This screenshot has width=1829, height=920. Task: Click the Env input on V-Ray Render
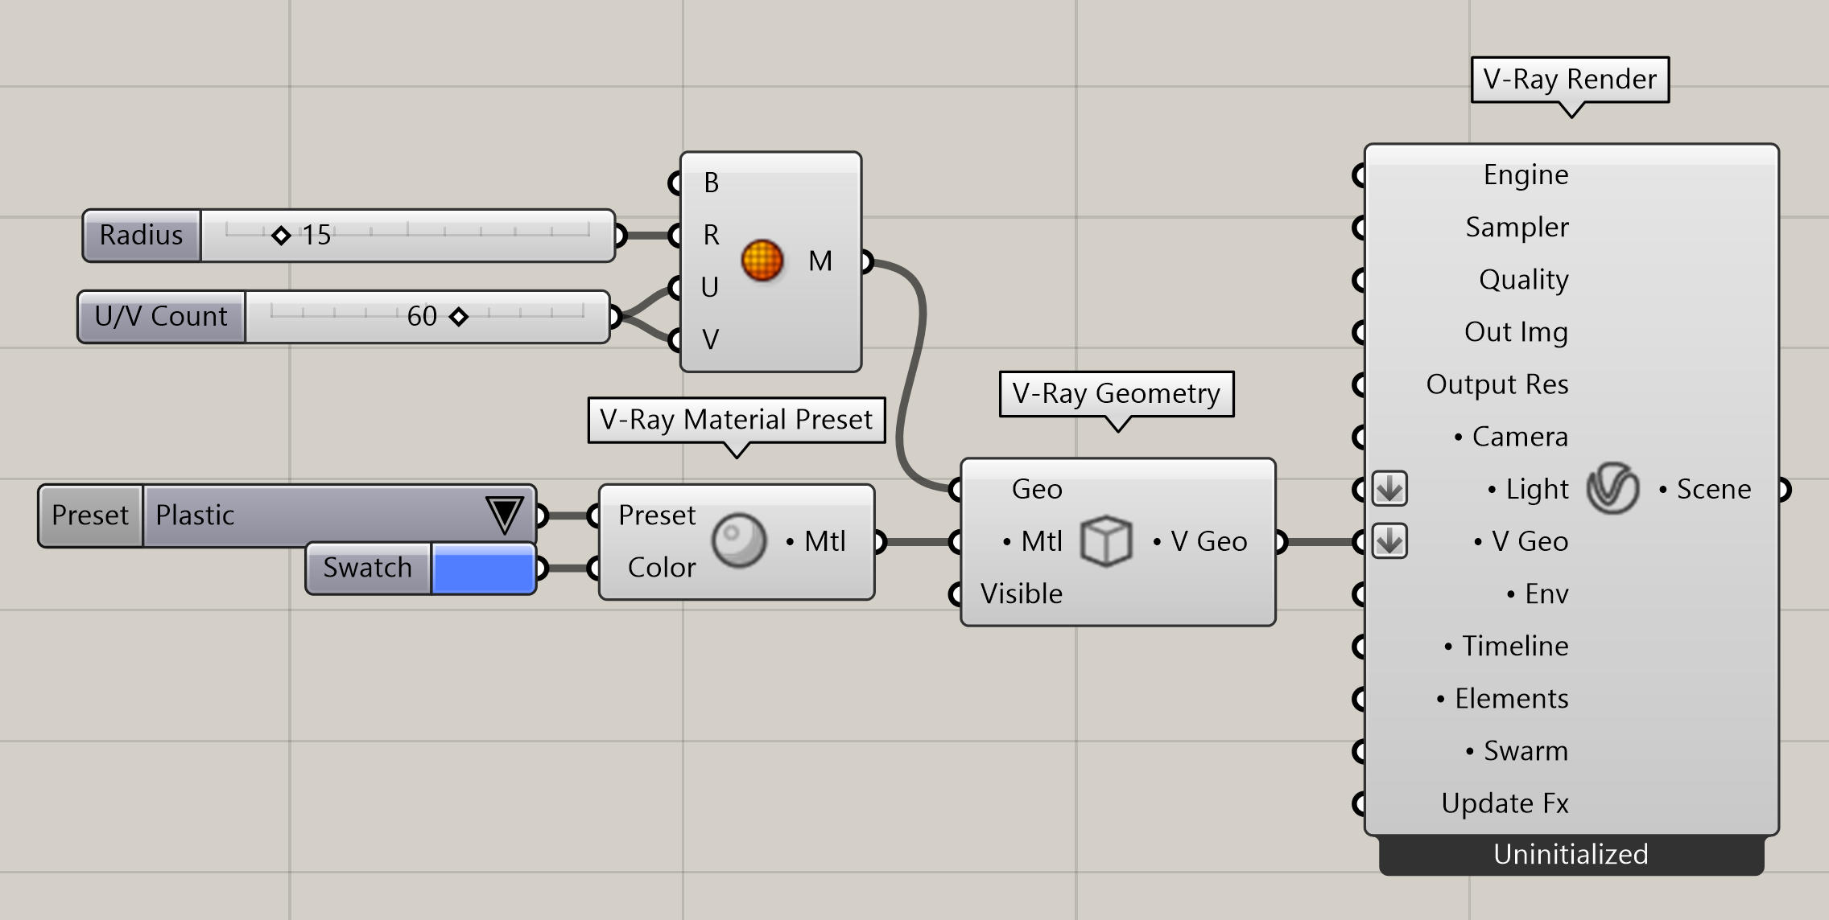tap(1538, 593)
